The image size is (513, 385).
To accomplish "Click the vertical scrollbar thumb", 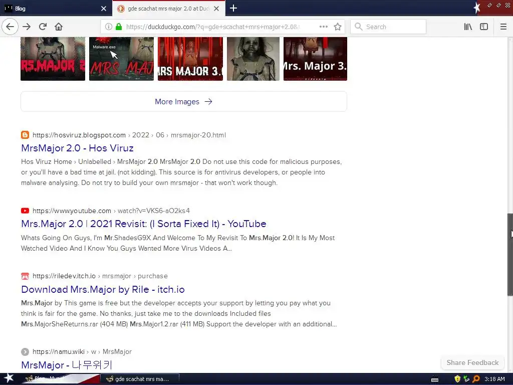I will point(510,254).
